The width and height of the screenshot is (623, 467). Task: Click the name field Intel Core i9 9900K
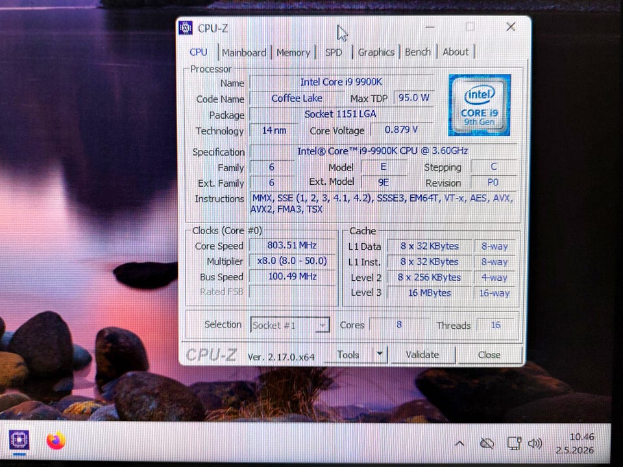tap(341, 82)
